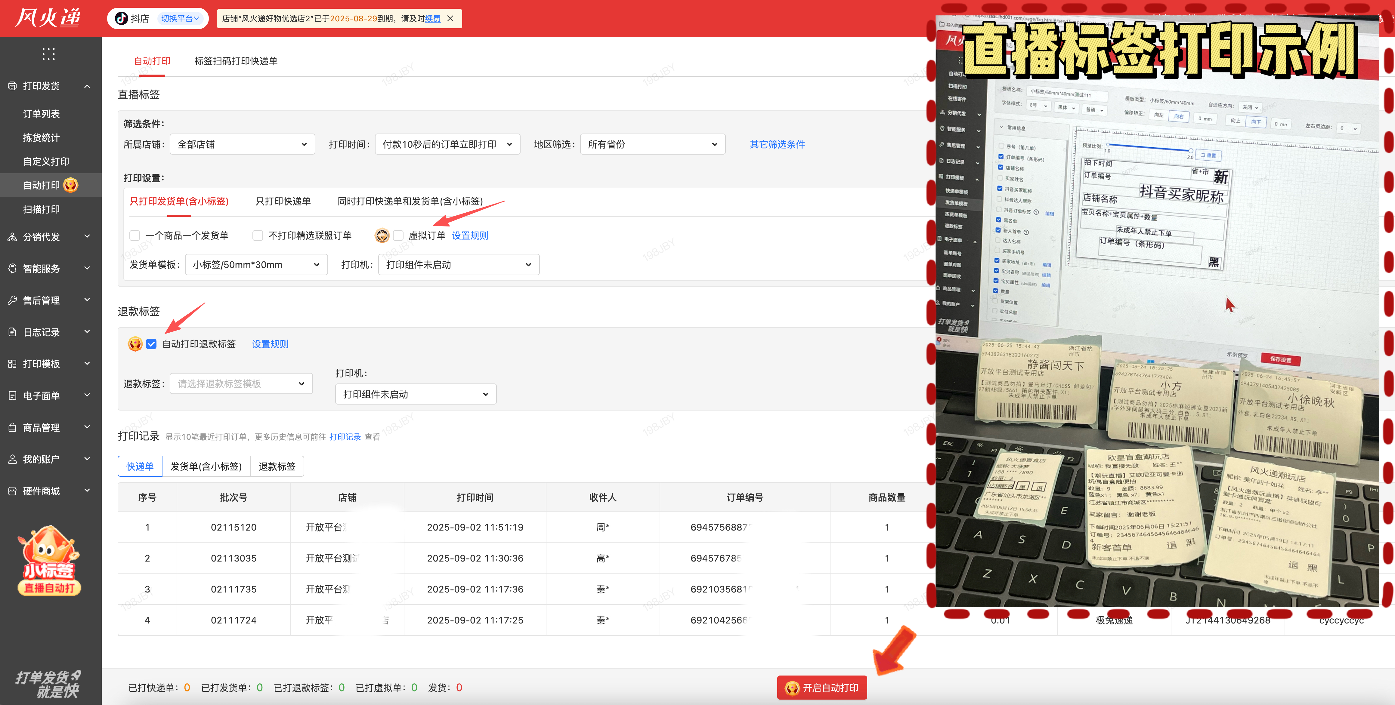The height and width of the screenshot is (705, 1395).
Task: Select 同时打印快递单和发货单(含小标签) tab
Action: pos(410,202)
